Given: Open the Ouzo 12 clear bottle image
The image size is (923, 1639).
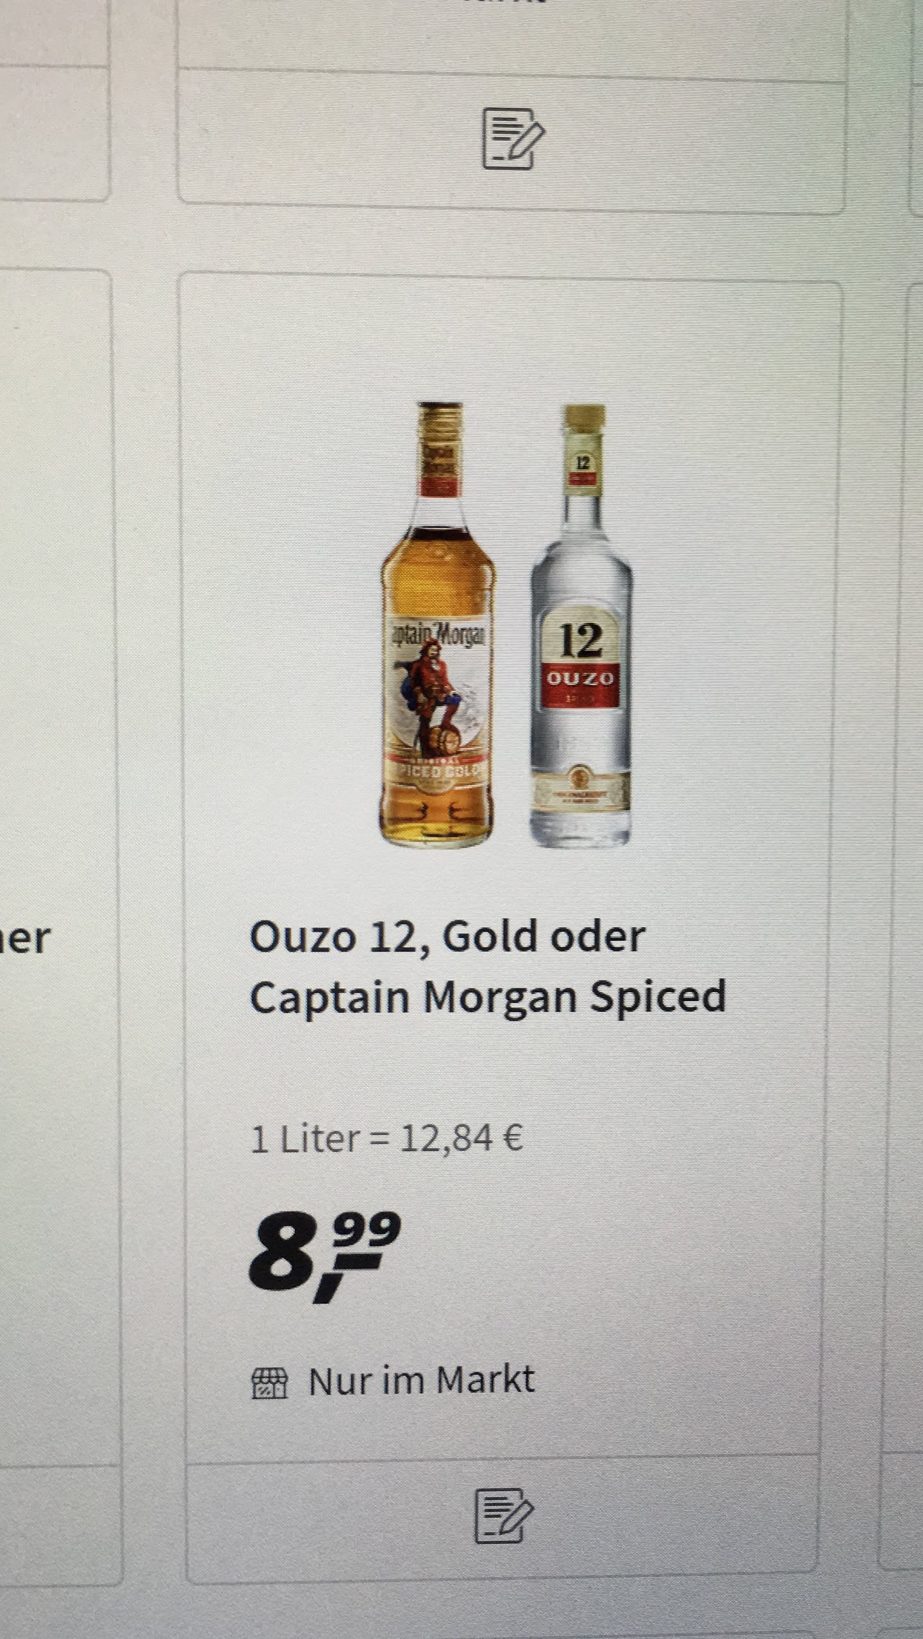Looking at the screenshot, I should click(x=581, y=626).
